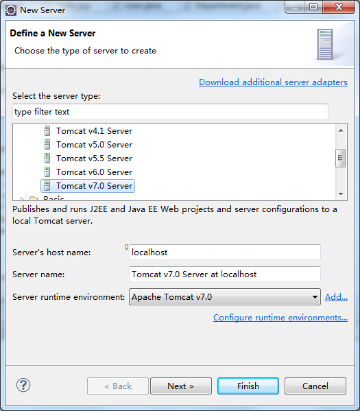
Task: Open the Server runtime environment dropdown
Action: coord(225,296)
